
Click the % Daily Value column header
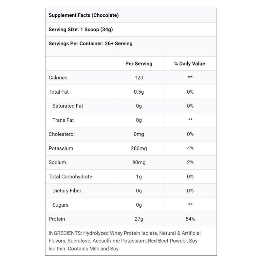[x=190, y=64]
